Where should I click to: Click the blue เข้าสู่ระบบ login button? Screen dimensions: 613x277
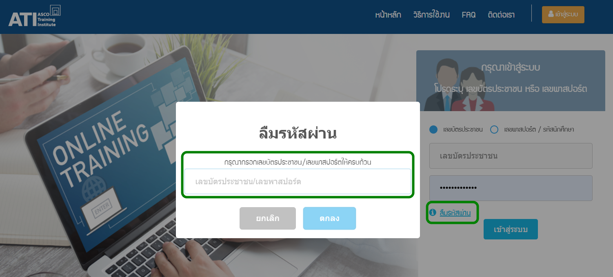coord(511,229)
